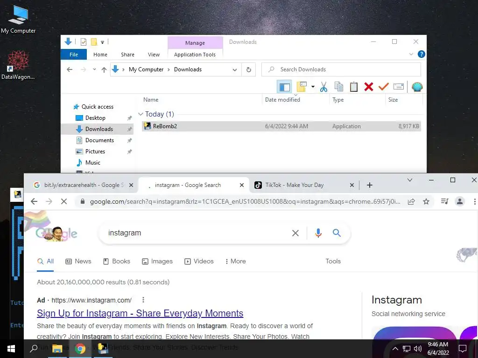Select Documents in the navigation pane
The image size is (478, 358).
coord(99,140)
